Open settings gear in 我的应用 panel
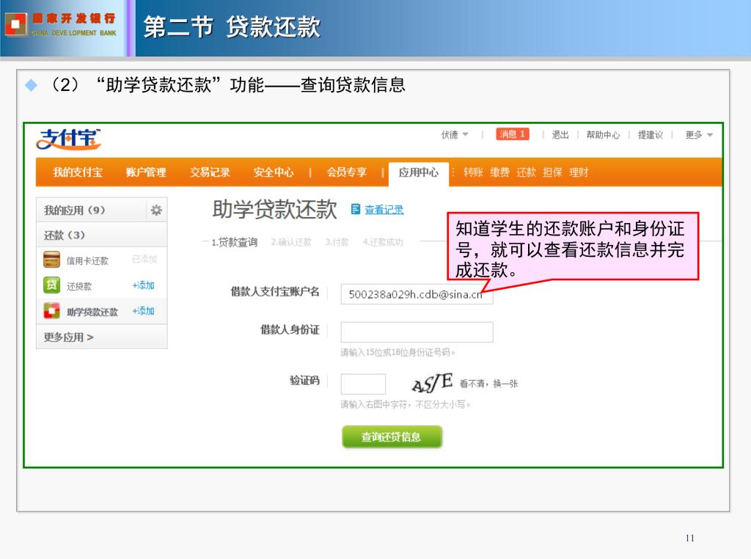 point(156,211)
